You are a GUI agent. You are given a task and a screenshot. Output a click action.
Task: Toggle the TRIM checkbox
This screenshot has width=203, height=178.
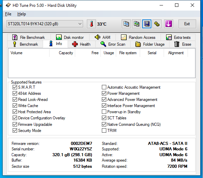pyautogui.click(x=104, y=131)
